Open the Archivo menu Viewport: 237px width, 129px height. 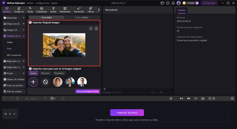(x=30, y=3)
